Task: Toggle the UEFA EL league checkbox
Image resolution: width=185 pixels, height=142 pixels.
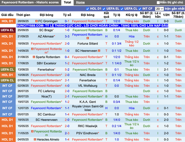Action: tap(104, 9)
